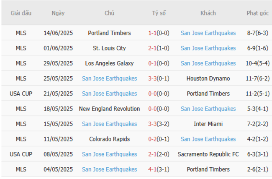The height and width of the screenshot is (179, 272).
Task: Click the Sacramento Republic FC team name
Action: coord(208,154)
